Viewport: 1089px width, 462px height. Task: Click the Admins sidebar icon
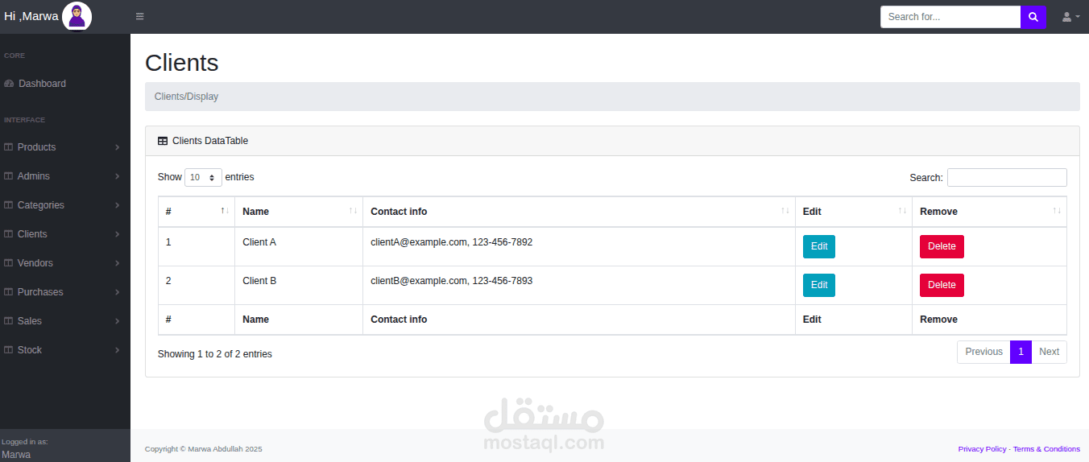(9, 176)
